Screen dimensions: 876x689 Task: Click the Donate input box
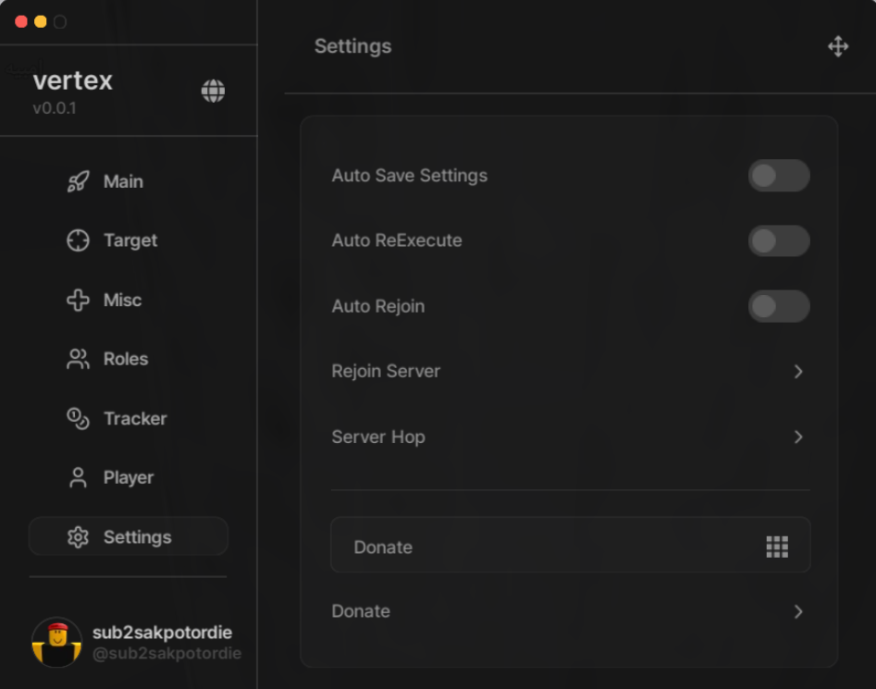point(571,545)
